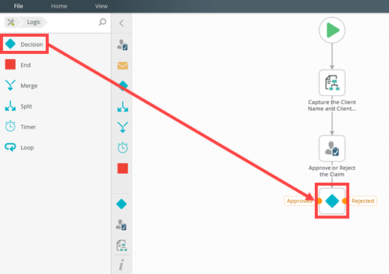Image resolution: width=389 pixels, height=274 pixels.
Task: Click the recent form document icon in bar
Action: pos(121,246)
